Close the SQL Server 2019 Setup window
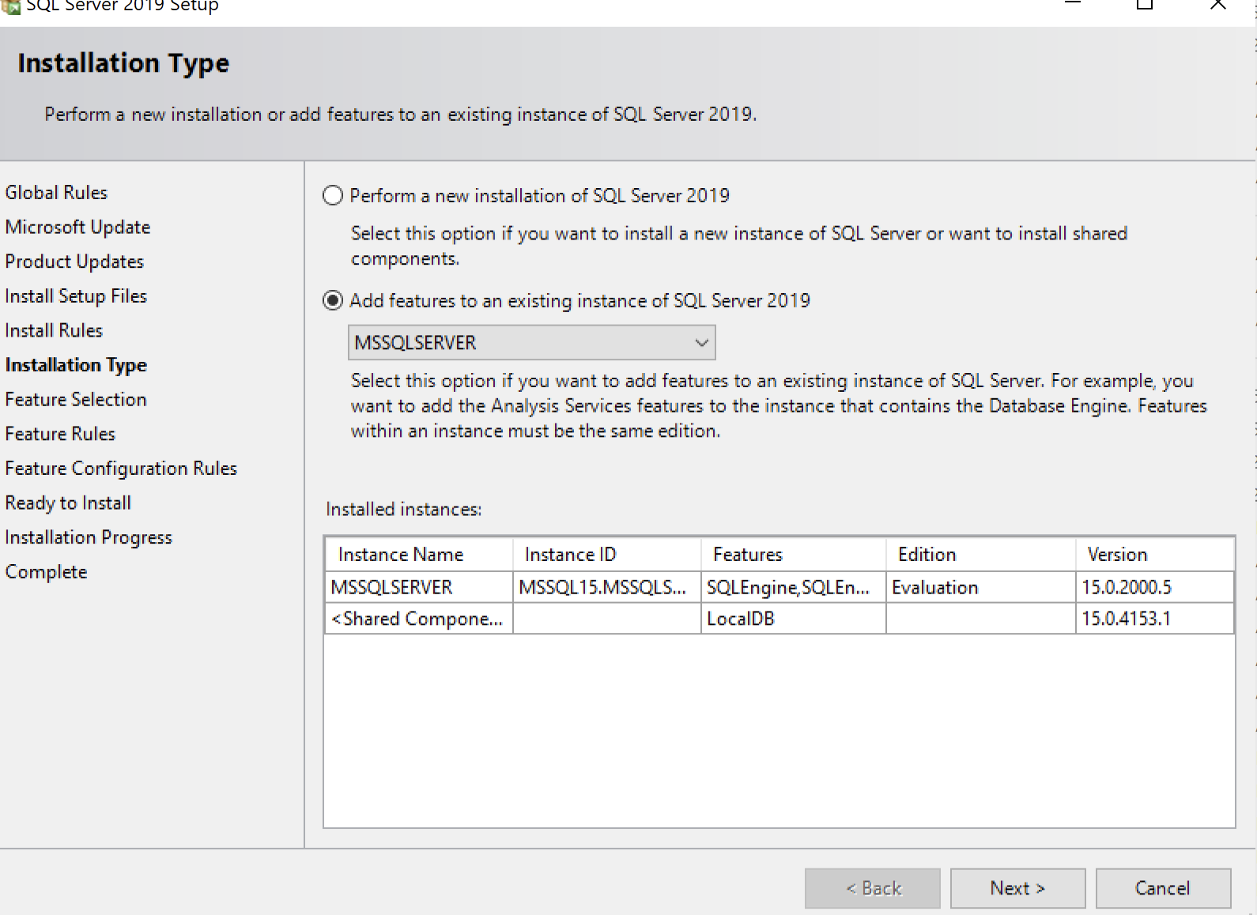Image resolution: width=1257 pixels, height=915 pixels. coord(1218,5)
